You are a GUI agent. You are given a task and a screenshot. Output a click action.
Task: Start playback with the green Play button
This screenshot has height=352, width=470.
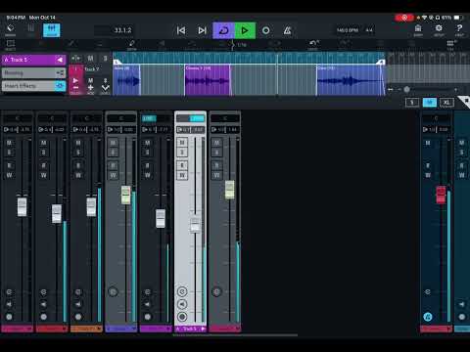pos(245,30)
